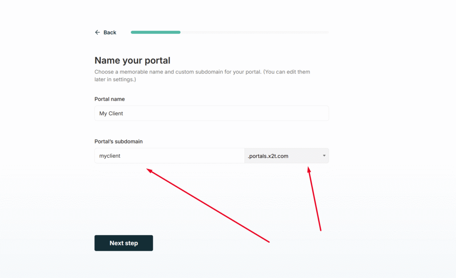Click the short red arrow pointing at the domain dropdown

pyautogui.click(x=314, y=199)
